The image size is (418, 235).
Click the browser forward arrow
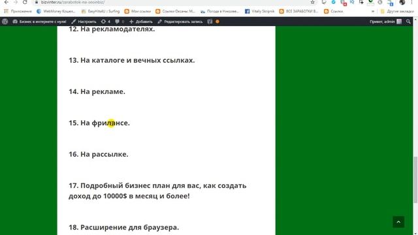(x=16, y=2)
